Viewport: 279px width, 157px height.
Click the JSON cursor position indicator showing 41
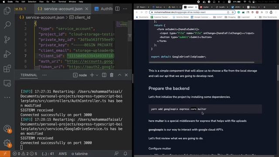(x=48, y=154)
